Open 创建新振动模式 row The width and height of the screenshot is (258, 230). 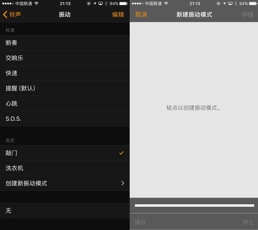pos(64,183)
